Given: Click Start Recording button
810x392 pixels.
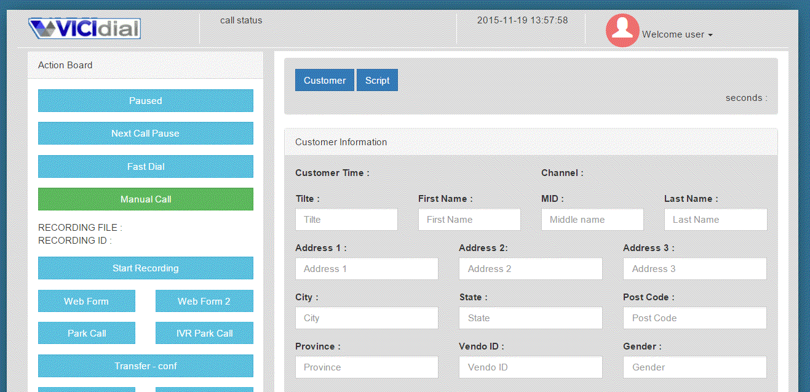Looking at the screenshot, I should coord(146,268).
